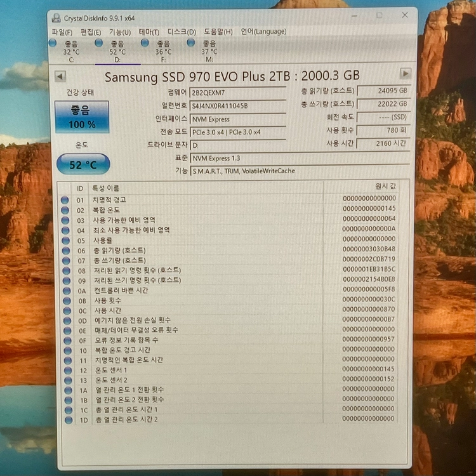Open the 디스크(D) menu

182,32
